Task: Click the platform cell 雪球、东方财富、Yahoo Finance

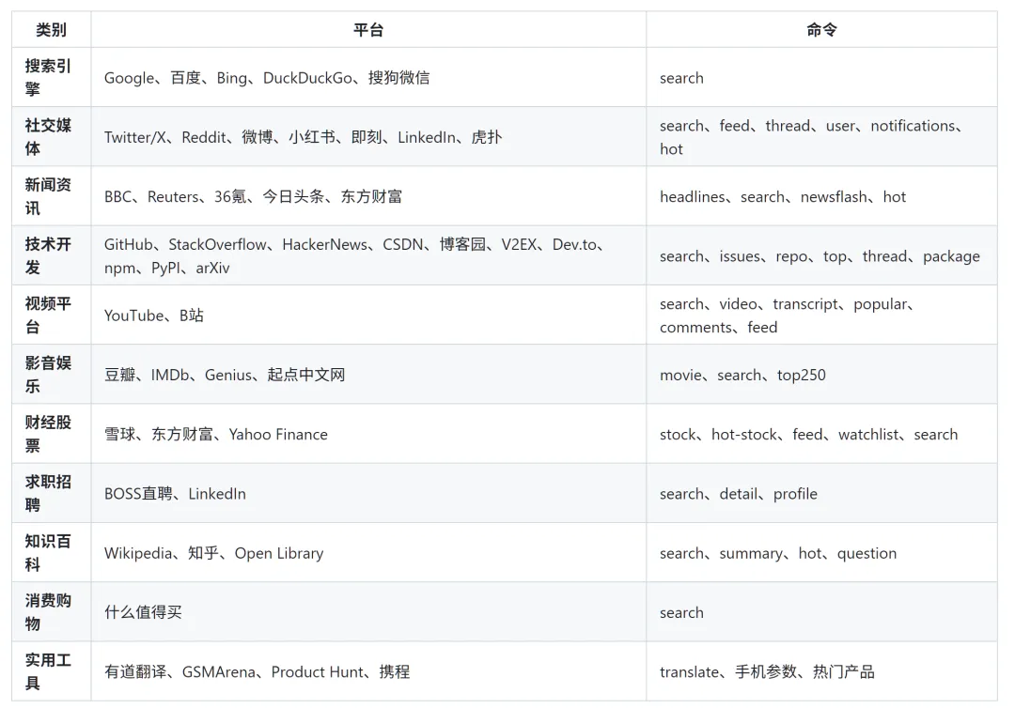Action: (368, 435)
